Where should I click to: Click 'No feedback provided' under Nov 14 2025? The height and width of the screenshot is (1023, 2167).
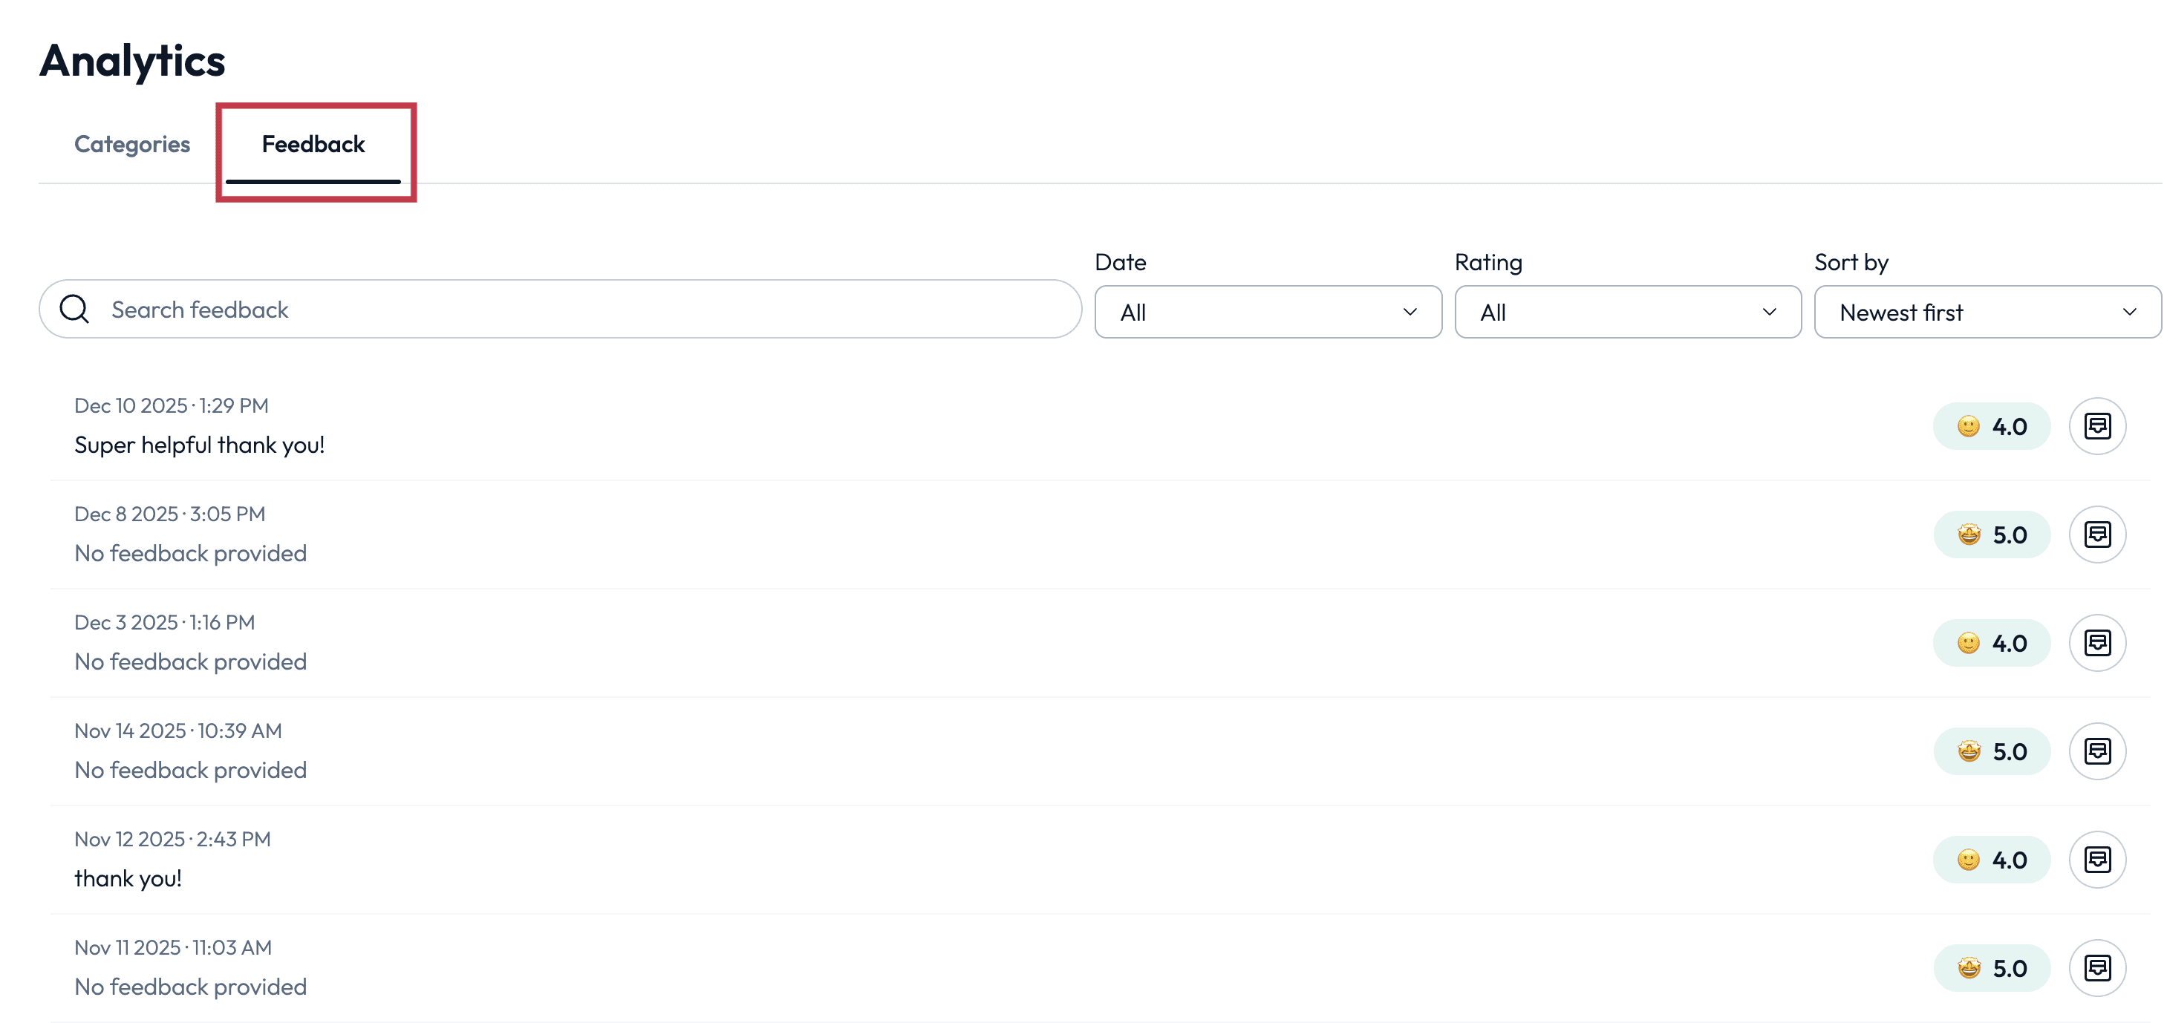tap(191, 771)
